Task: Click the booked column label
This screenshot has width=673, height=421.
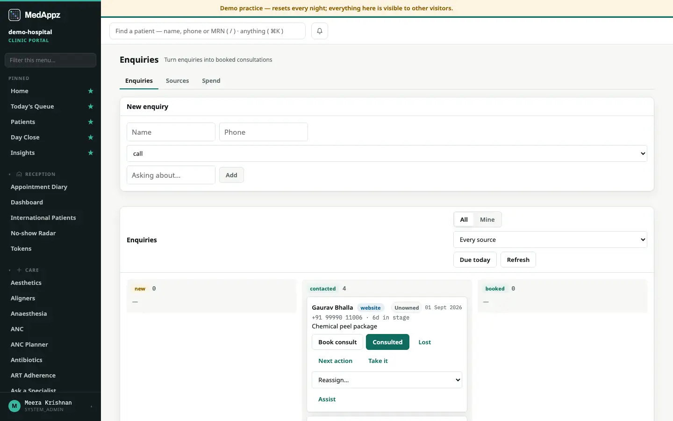Action: (x=495, y=289)
